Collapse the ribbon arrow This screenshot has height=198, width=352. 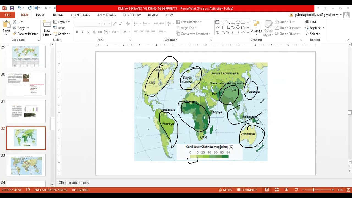click(348, 40)
